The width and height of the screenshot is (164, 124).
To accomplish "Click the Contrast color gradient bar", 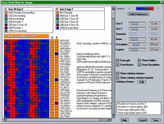I will [x=145, y=9].
